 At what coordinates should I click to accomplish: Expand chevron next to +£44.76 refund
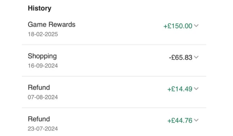click(x=196, y=120)
